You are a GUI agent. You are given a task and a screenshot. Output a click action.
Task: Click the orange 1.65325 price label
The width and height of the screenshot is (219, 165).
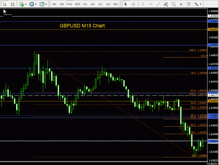tap(213, 29)
